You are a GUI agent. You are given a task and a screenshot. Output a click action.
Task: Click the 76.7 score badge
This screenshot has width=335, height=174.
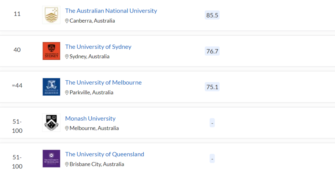tap(212, 51)
